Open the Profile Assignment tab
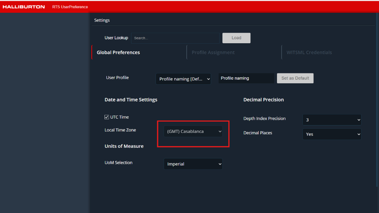This screenshot has height=213, width=379. [x=213, y=52]
